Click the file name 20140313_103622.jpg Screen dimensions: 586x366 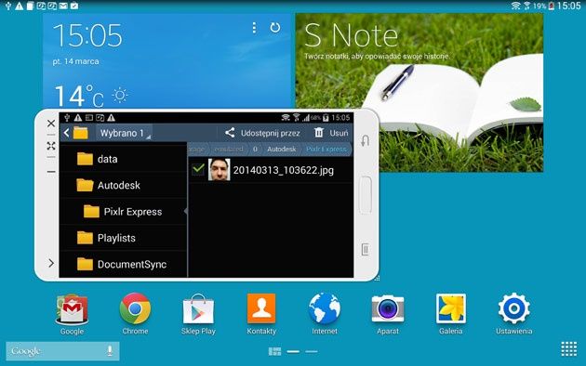pyautogui.click(x=284, y=170)
